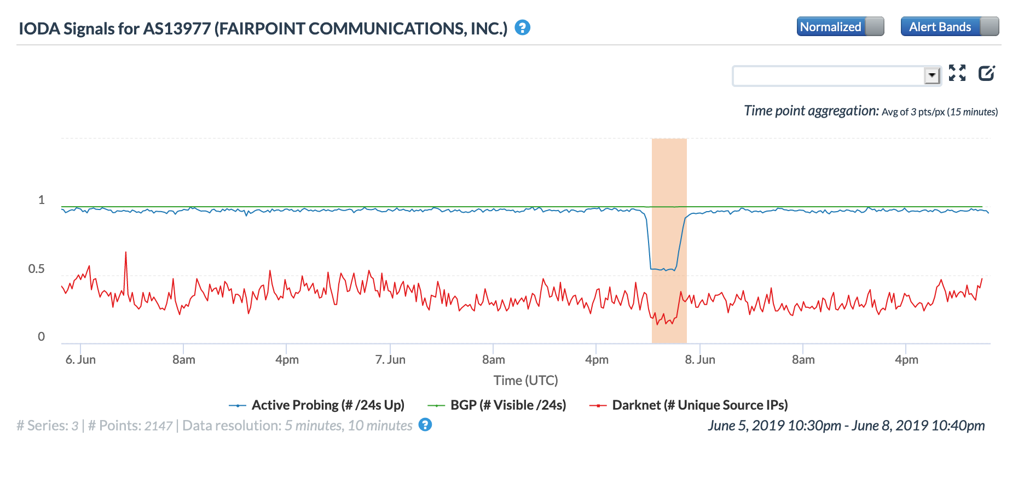Click the green BGP legend marker
This screenshot has height=478, width=1018.
[x=436, y=405]
